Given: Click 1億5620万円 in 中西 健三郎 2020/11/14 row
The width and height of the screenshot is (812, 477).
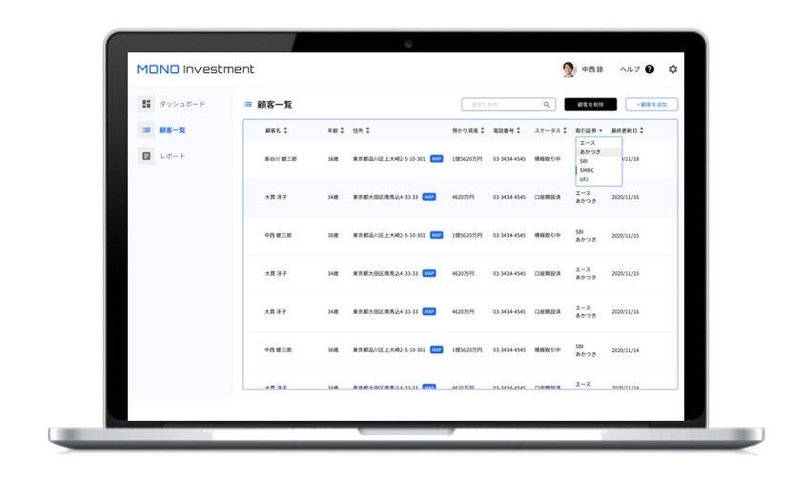Looking at the screenshot, I should (x=467, y=350).
